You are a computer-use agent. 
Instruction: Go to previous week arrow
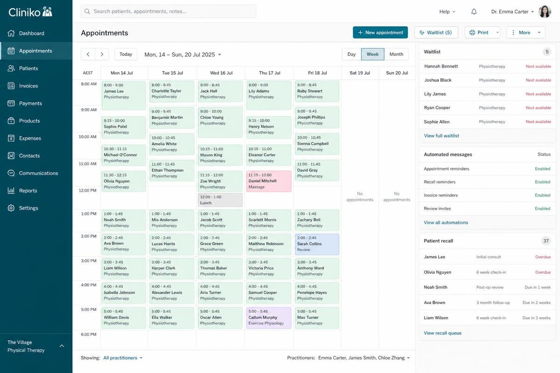(88, 54)
